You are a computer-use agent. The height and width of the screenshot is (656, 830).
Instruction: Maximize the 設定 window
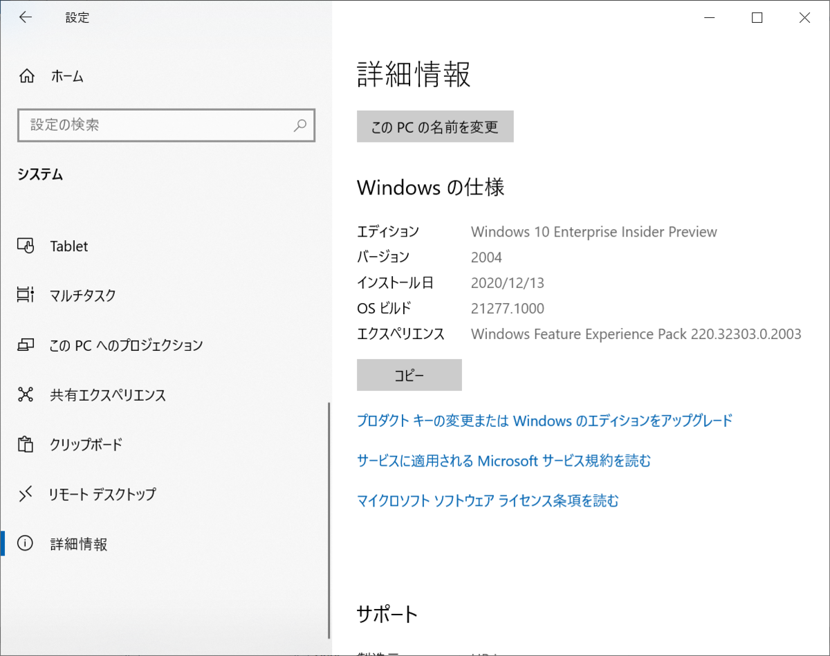(x=757, y=18)
